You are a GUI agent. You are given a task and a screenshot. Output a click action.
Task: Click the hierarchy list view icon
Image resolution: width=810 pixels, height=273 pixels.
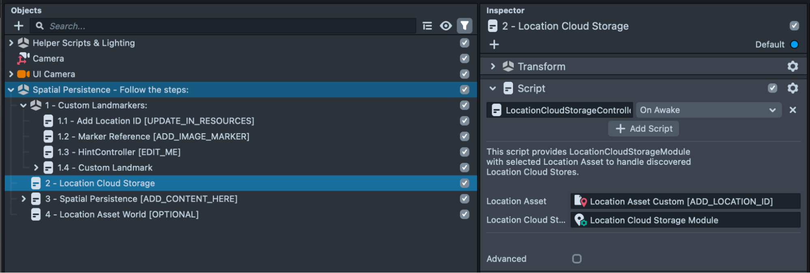[427, 26]
